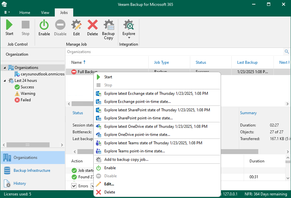The image size is (291, 198).
Task: Choose Explore Teams point-in-time state
Action: click(x=157, y=151)
